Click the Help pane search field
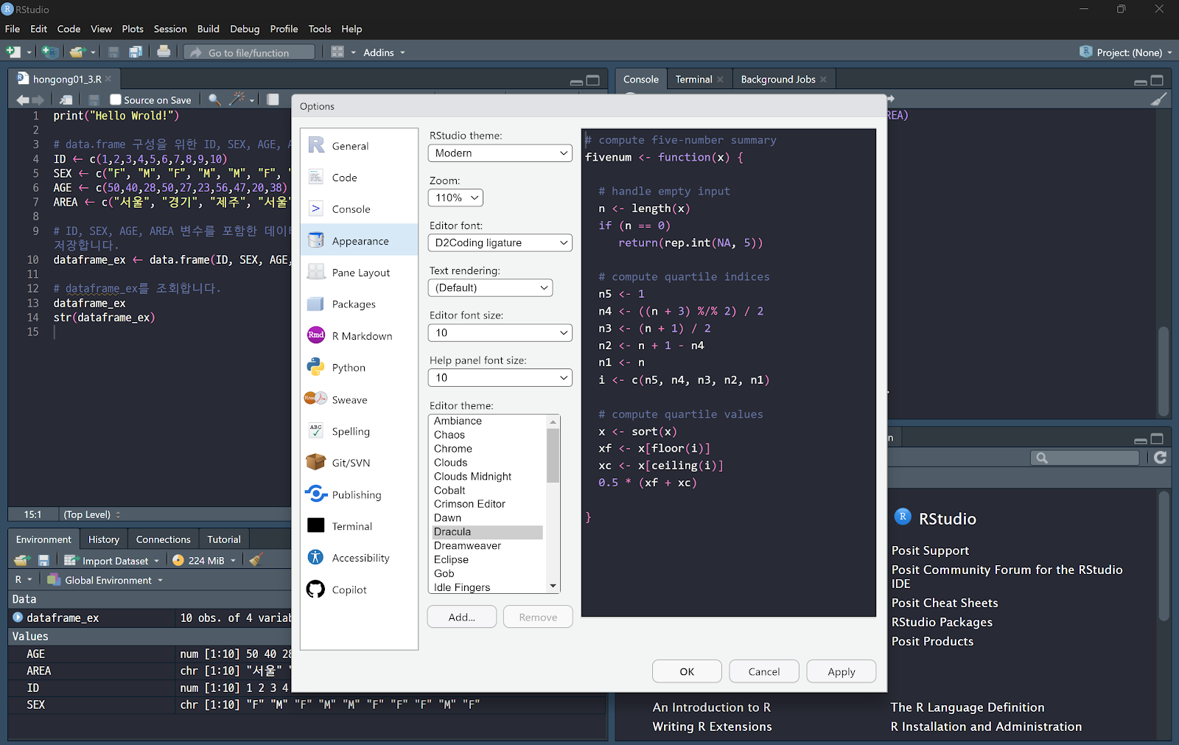Image resolution: width=1179 pixels, height=745 pixels. (1085, 458)
